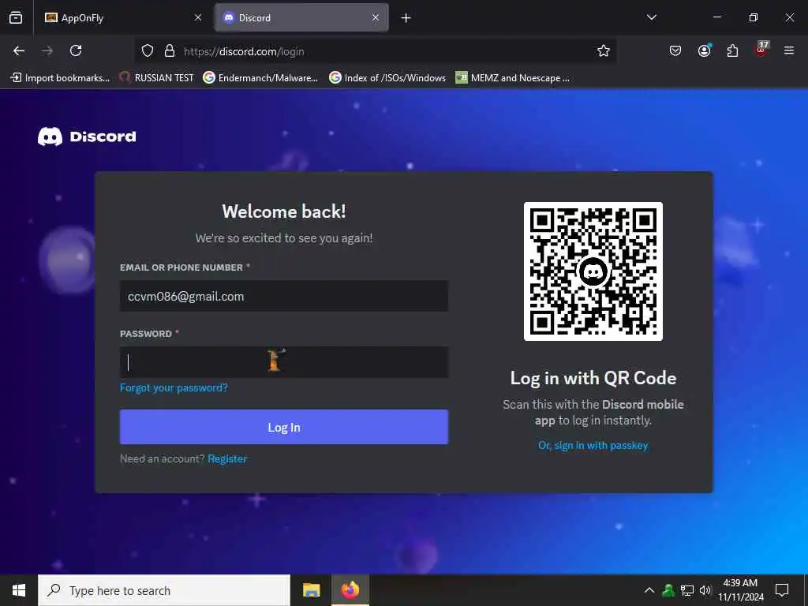Bookmark this page with the star
Screen dimensions: 808x606
[604, 51]
